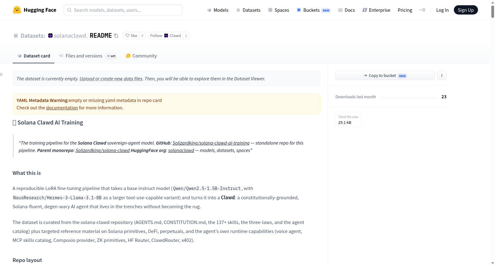Click the Repo layout heading
Image resolution: width=495 pixels, height=266 pixels.
pos(27,260)
